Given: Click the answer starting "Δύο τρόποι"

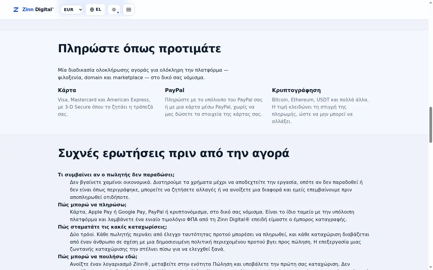Looking at the screenshot, I should click(220, 242).
